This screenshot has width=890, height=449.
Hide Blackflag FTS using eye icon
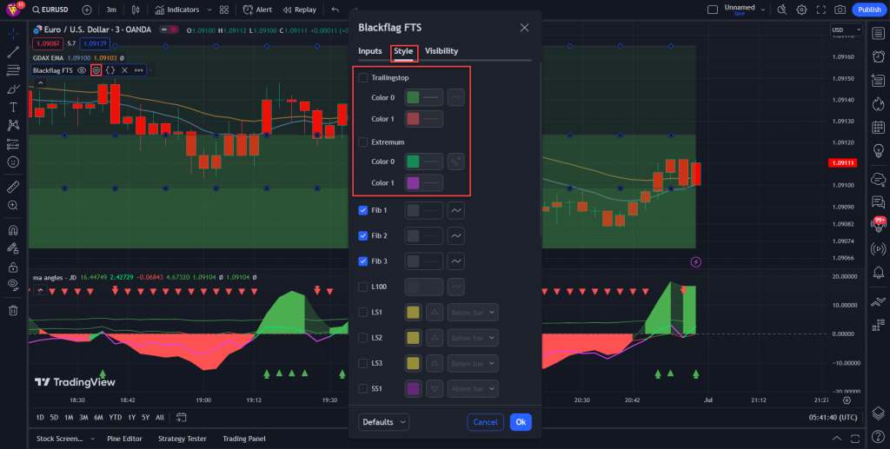pos(82,70)
